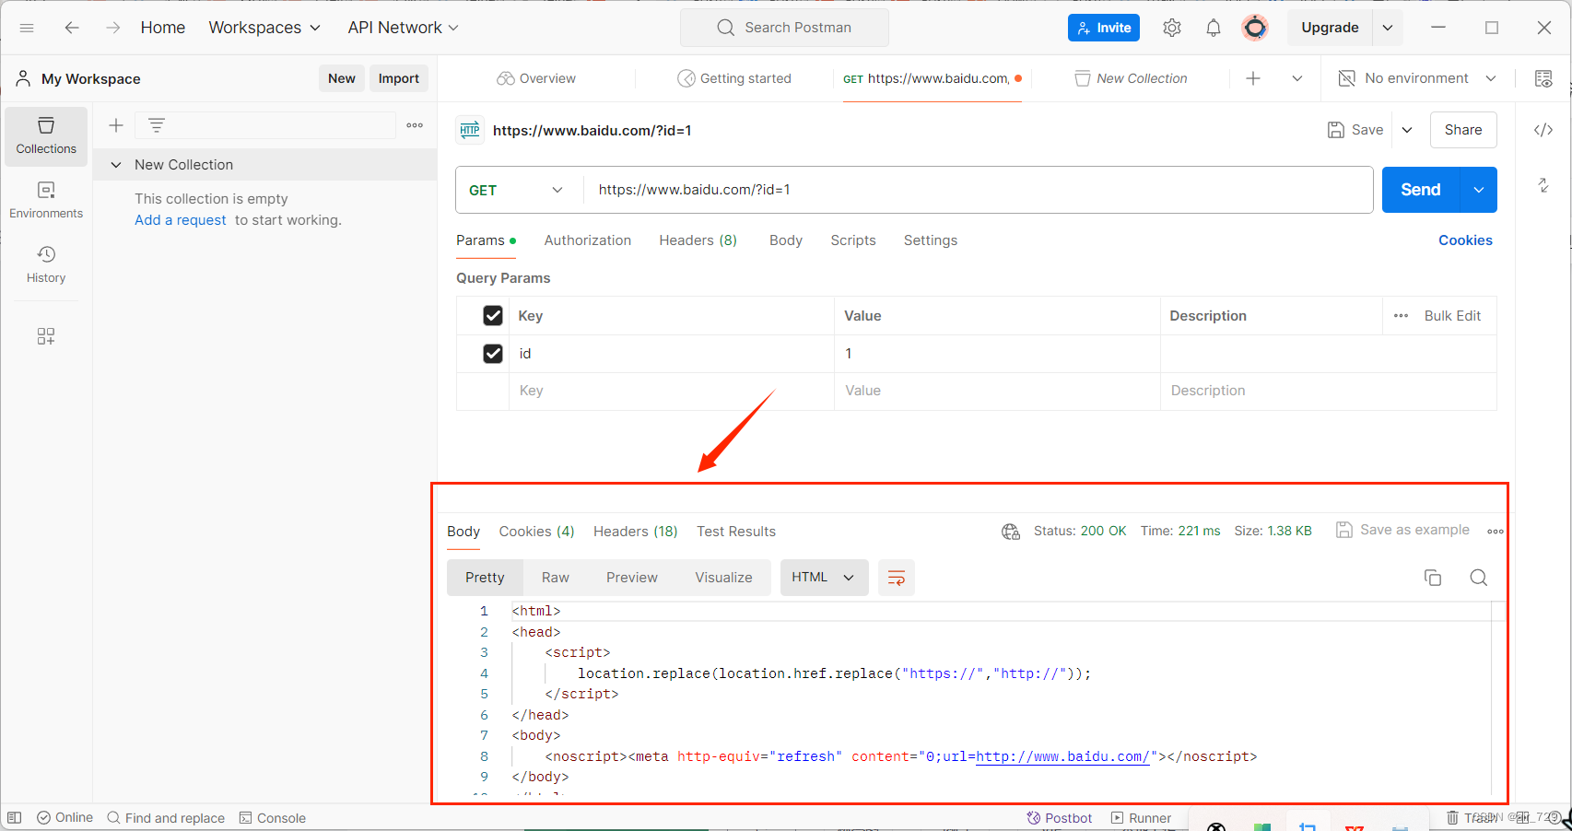This screenshot has height=831, width=1572.
Task: Open query params options ellipsis
Action: 1401,316
